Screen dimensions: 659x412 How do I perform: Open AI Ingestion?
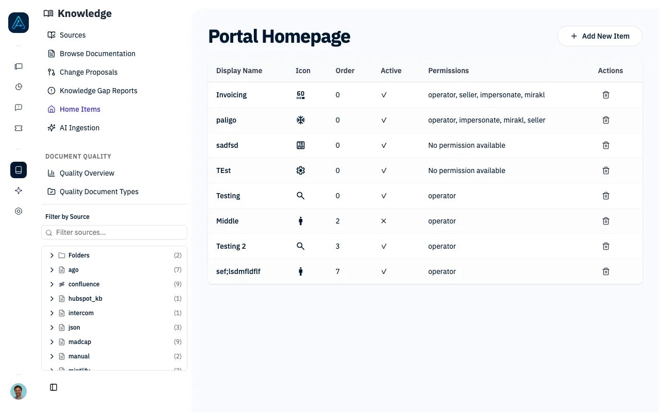(x=79, y=128)
